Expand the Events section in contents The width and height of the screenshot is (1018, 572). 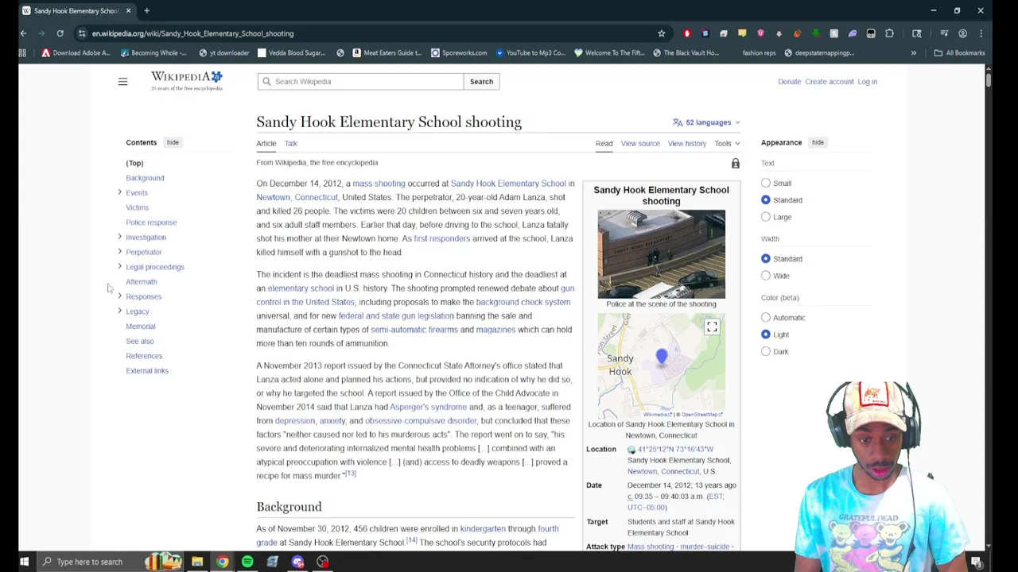coord(119,192)
